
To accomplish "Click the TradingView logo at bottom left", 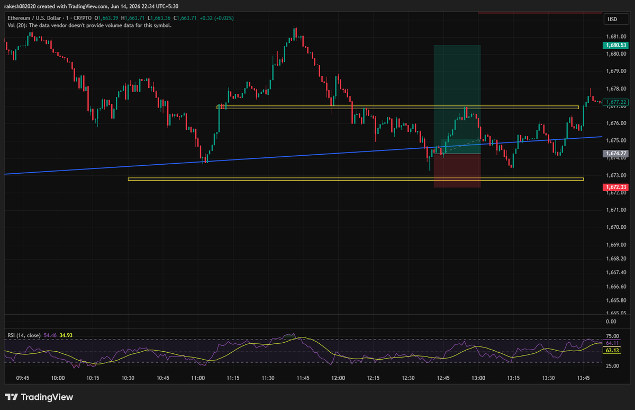I will coord(39,397).
